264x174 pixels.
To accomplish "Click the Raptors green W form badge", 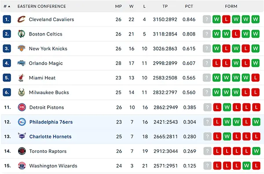I will (256, 151).
